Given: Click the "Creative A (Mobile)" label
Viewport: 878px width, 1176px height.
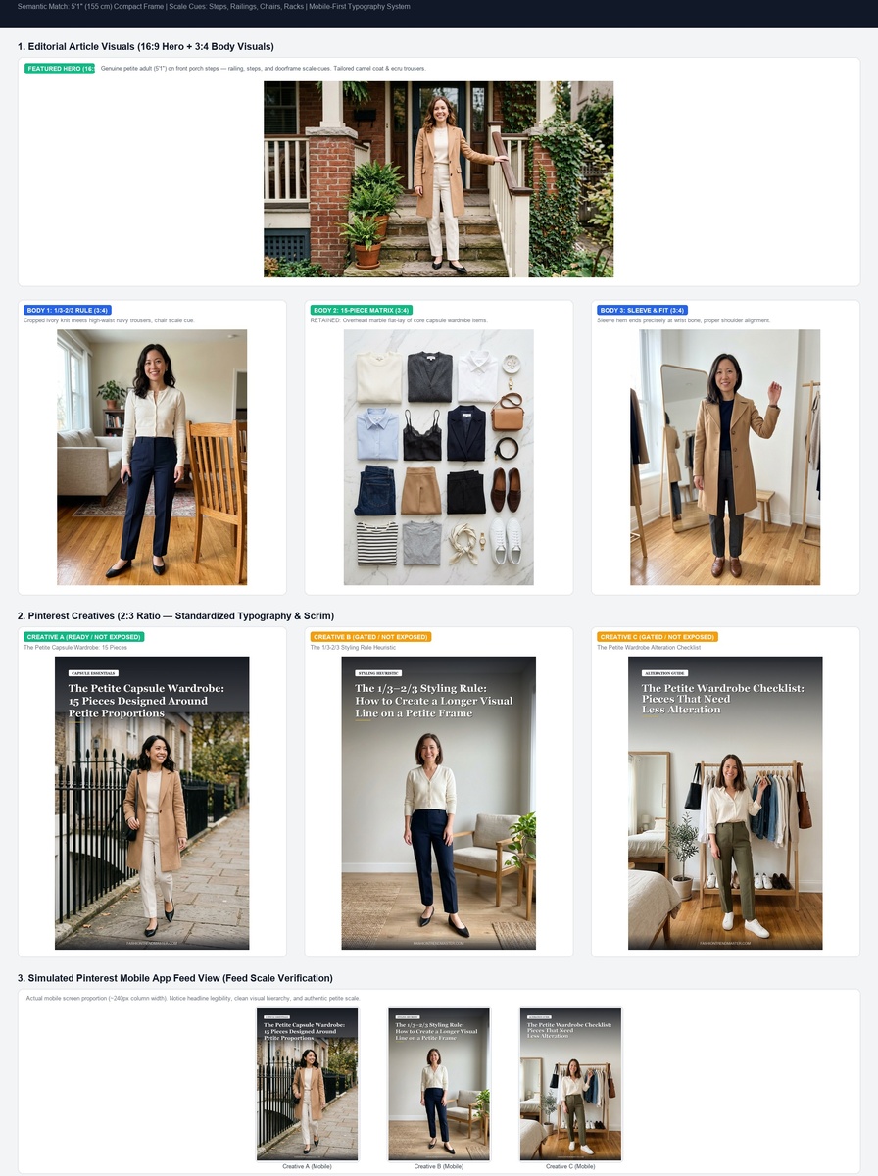Looking at the screenshot, I should [308, 1166].
